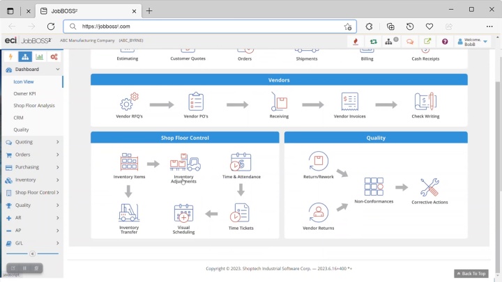Collapse the Dashboard section chevron
The width and height of the screenshot is (502, 282).
point(58,70)
